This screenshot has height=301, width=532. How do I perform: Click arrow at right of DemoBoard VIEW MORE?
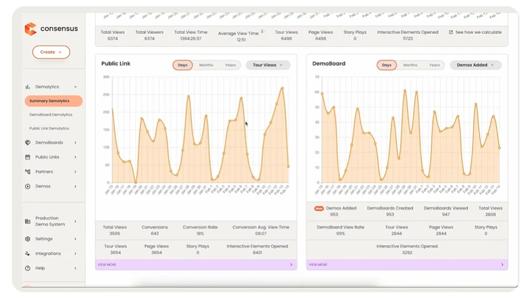[502, 265]
